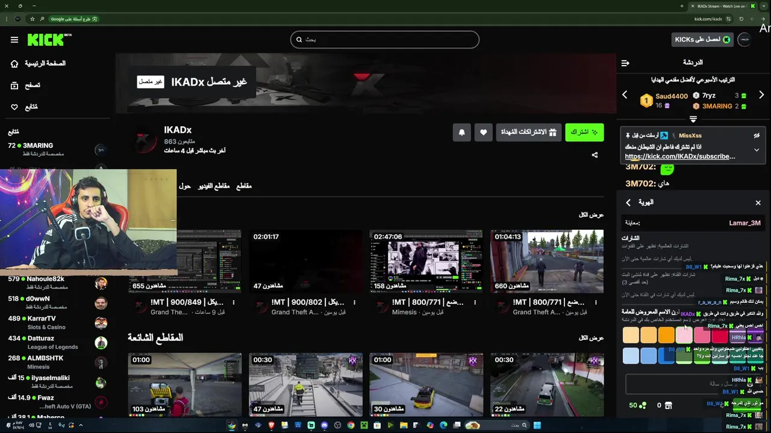Screen dimensions: 771x433
Task: Open the channel points icon showing 50
Action: (638, 405)
